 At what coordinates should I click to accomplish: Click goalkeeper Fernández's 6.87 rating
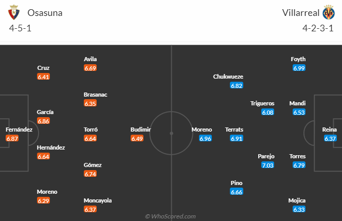12,138
